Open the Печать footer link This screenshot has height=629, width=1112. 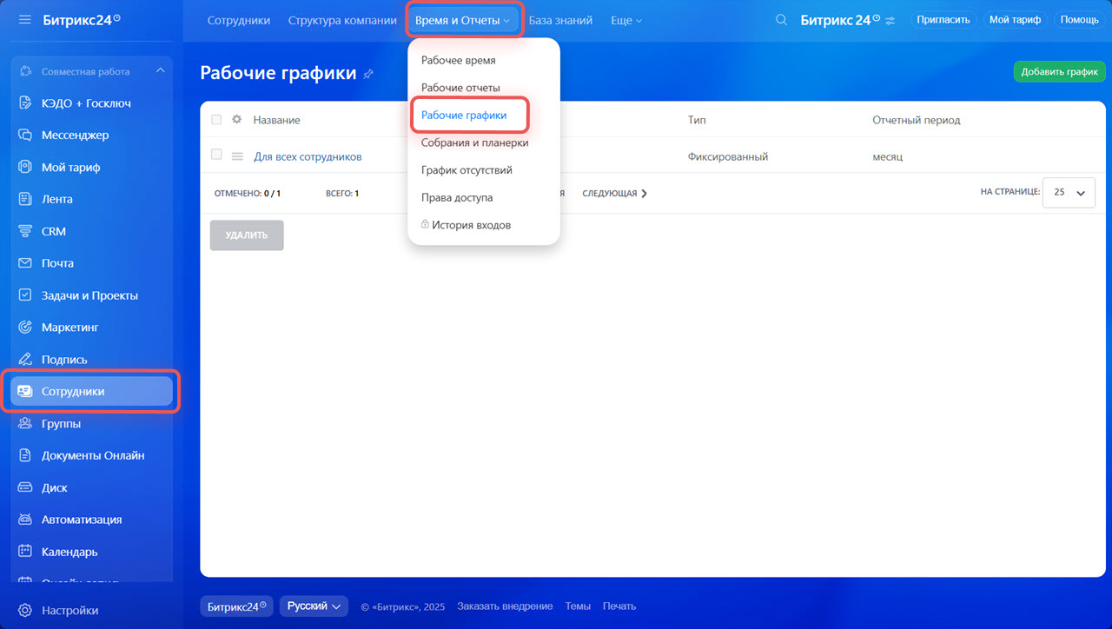(x=619, y=606)
